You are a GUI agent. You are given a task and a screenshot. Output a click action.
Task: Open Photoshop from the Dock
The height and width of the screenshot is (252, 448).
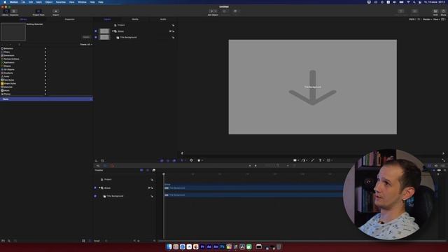pos(223,246)
